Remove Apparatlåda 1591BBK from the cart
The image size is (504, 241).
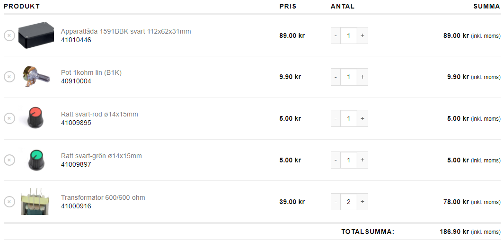9,36
